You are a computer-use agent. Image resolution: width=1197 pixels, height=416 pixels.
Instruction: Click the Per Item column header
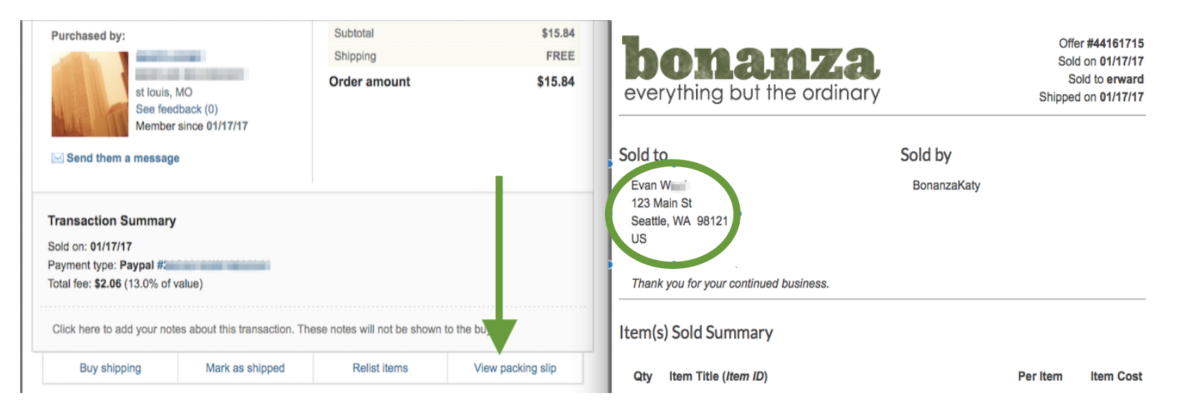click(1040, 376)
